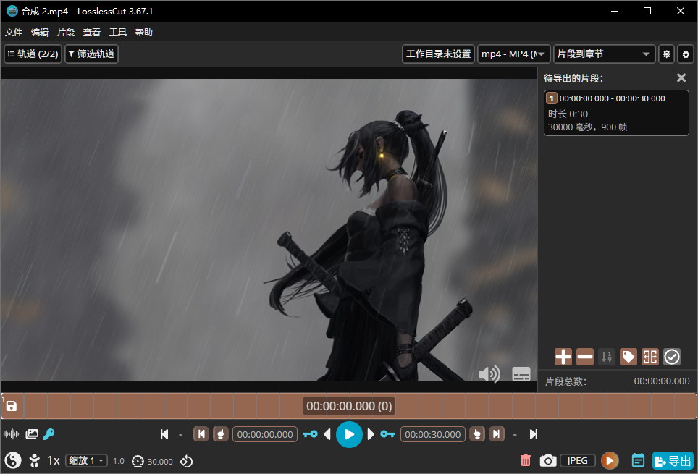The width and height of the screenshot is (698, 474).
Task: Add a new segment with plus icon
Action: 563,357
